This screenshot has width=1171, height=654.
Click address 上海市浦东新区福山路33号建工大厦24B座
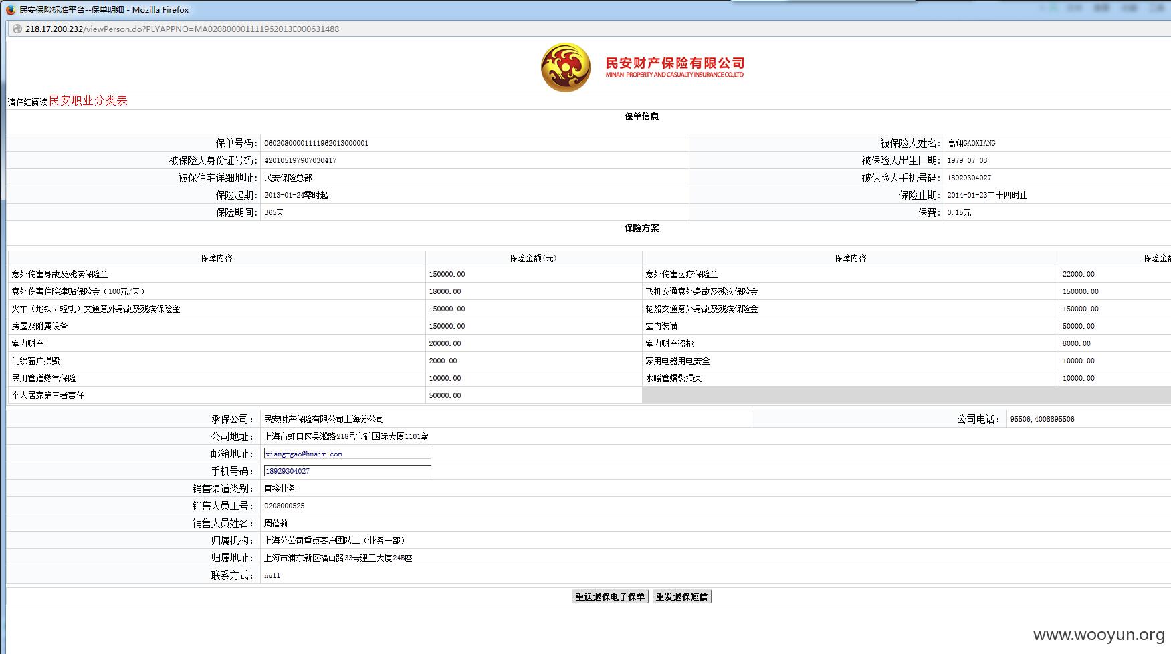point(338,558)
